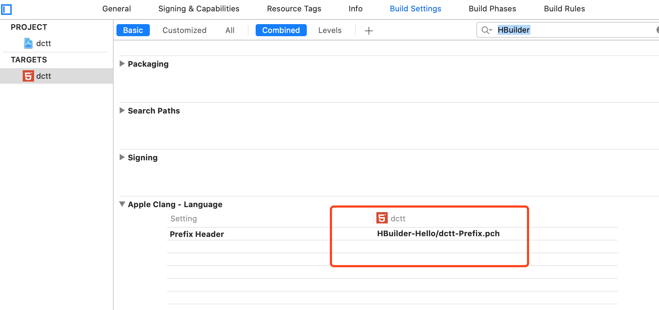Click the add build setting plus icon
The width and height of the screenshot is (659, 310).
point(369,31)
